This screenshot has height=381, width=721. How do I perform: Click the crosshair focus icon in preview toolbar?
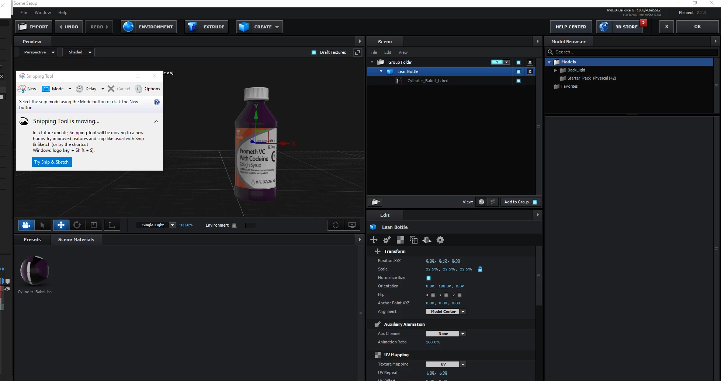tap(336, 225)
